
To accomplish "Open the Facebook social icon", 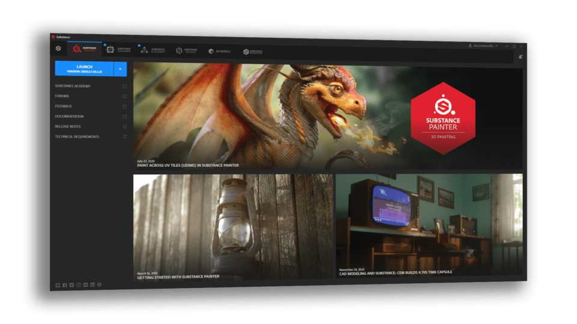I will (65, 286).
